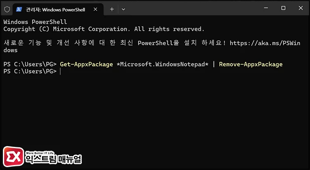Select the 관리자: Windows PowerShell tab

click(58, 9)
